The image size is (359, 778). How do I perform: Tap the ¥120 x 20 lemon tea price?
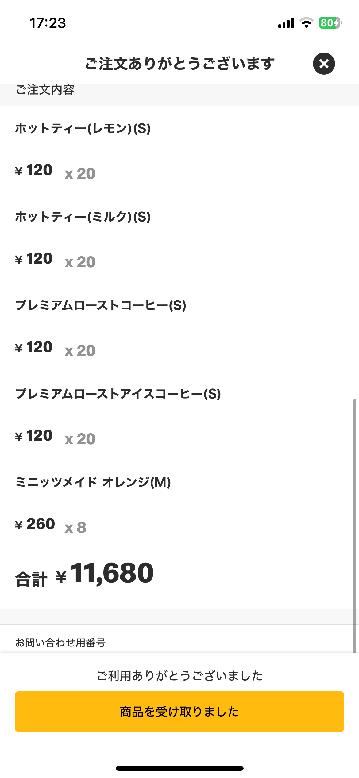coord(55,171)
